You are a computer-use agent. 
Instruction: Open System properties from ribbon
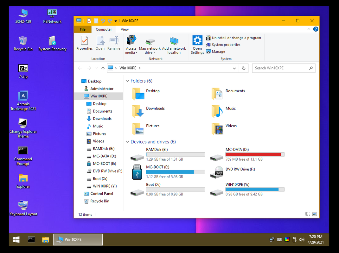point(223,45)
